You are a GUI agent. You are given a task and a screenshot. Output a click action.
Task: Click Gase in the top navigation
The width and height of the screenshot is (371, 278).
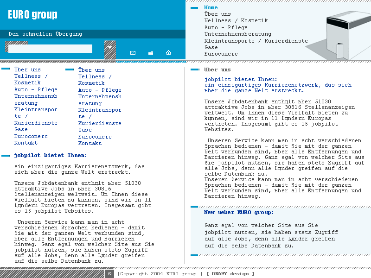tap(211, 47)
